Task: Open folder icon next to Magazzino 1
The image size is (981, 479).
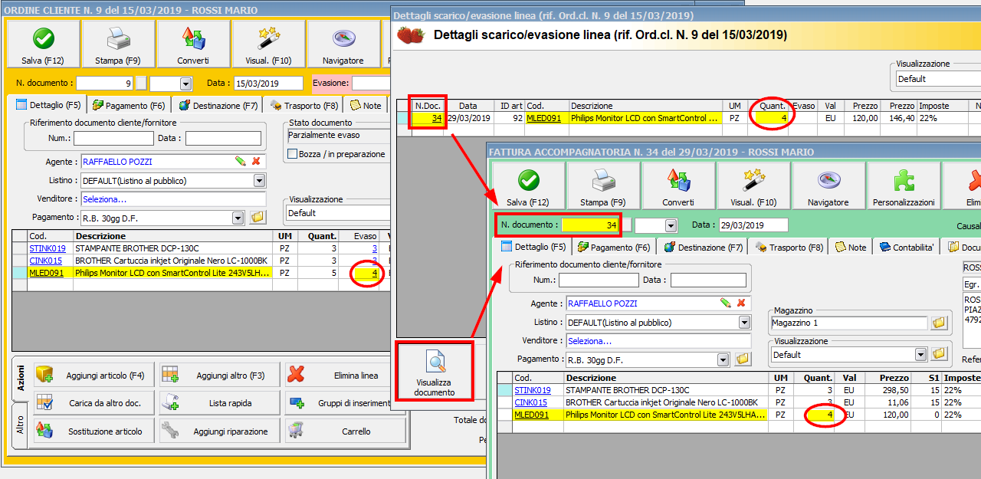Action: pos(939,323)
